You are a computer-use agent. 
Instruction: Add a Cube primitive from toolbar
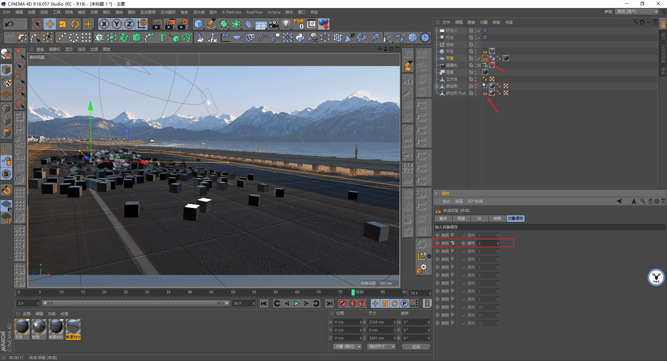click(x=198, y=24)
